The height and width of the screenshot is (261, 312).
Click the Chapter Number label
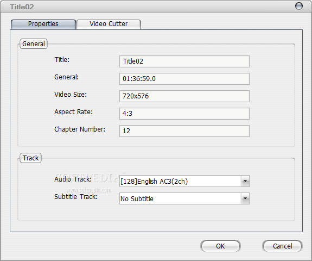pyautogui.click(x=80, y=129)
